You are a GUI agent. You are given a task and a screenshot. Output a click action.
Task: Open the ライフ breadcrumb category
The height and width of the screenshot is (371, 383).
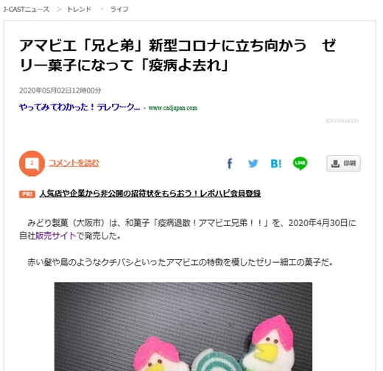pos(119,10)
